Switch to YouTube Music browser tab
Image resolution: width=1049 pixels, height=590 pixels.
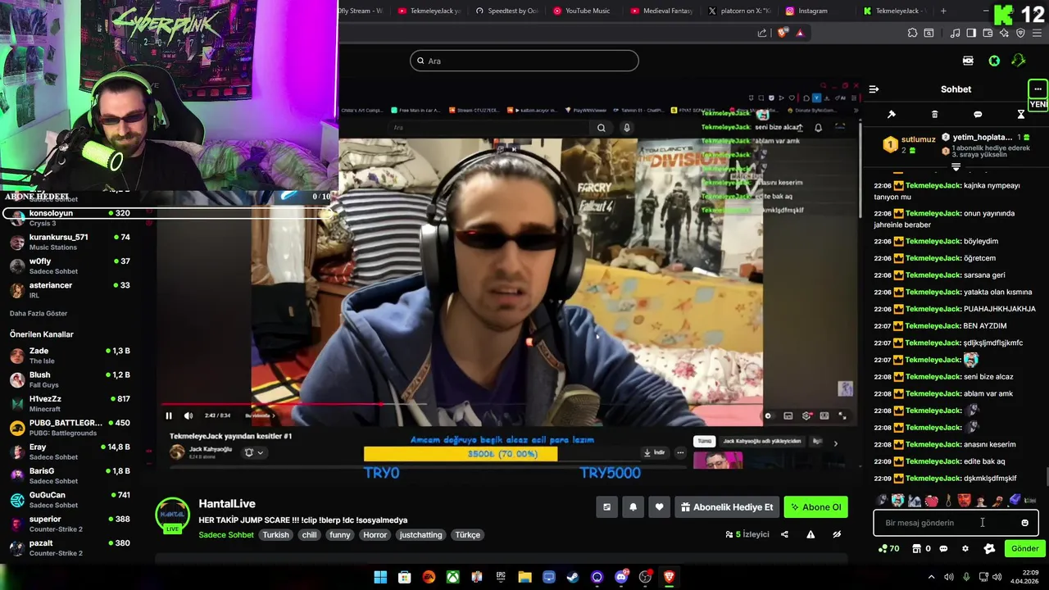(582, 11)
